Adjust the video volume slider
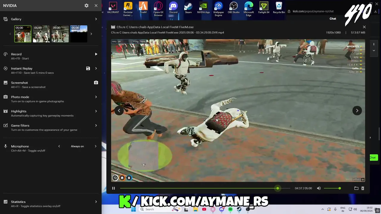 [x=332, y=188]
